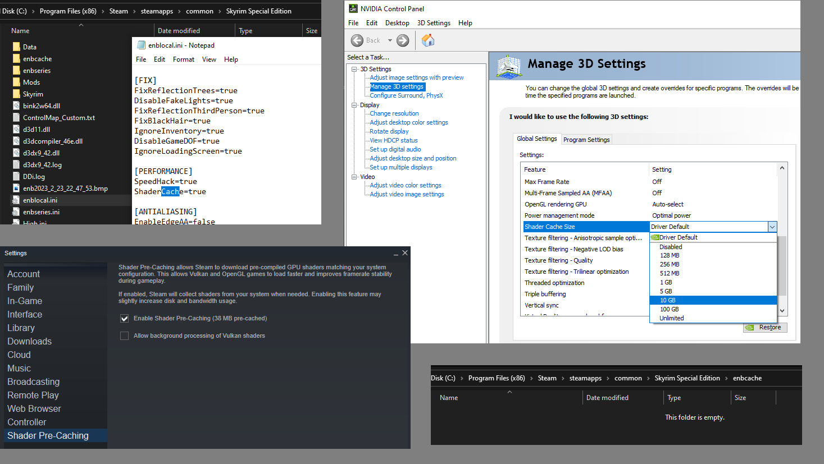
Task: Open Notepad Format menu
Action: point(184,59)
